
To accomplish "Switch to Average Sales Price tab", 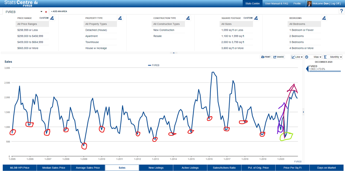I will click(88, 168).
